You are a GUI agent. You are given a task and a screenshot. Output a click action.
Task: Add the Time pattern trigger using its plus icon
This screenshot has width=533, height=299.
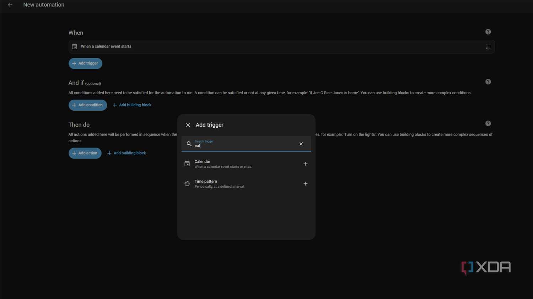point(305,184)
